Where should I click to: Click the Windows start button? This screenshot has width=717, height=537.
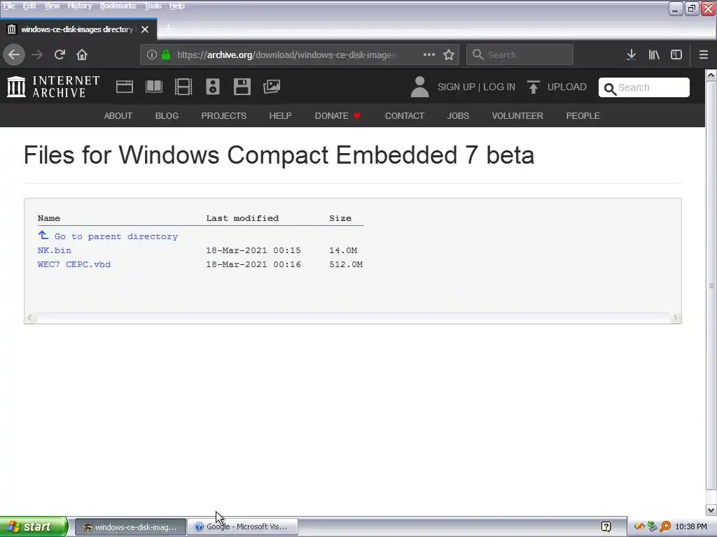tap(34, 527)
